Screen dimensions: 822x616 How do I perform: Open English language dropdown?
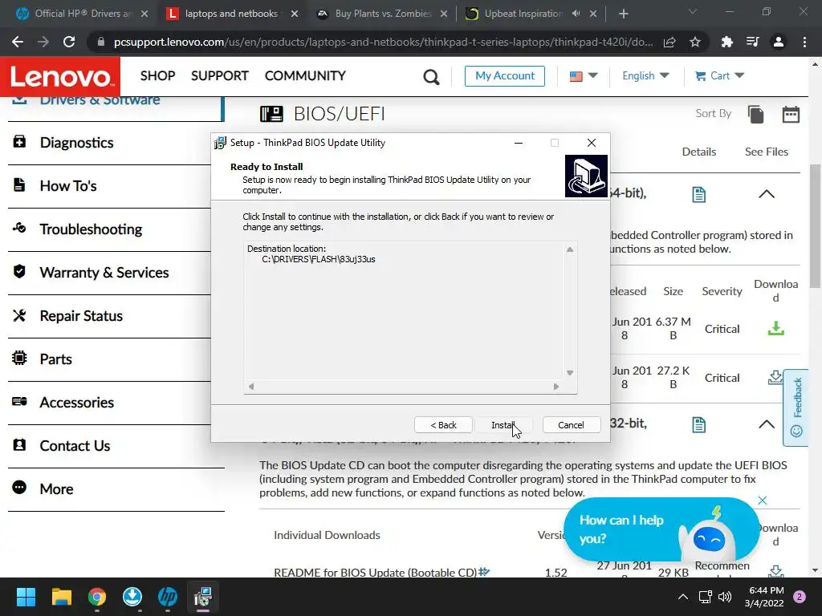[x=645, y=76]
